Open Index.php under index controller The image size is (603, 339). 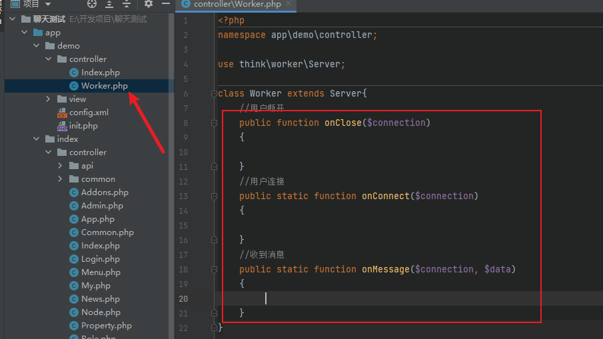pos(101,246)
